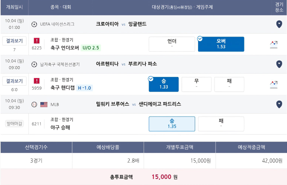The width and height of the screenshot is (287, 185).
Task: Deselect the 승 1.33 handicap option
Action: pyautogui.click(x=163, y=84)
